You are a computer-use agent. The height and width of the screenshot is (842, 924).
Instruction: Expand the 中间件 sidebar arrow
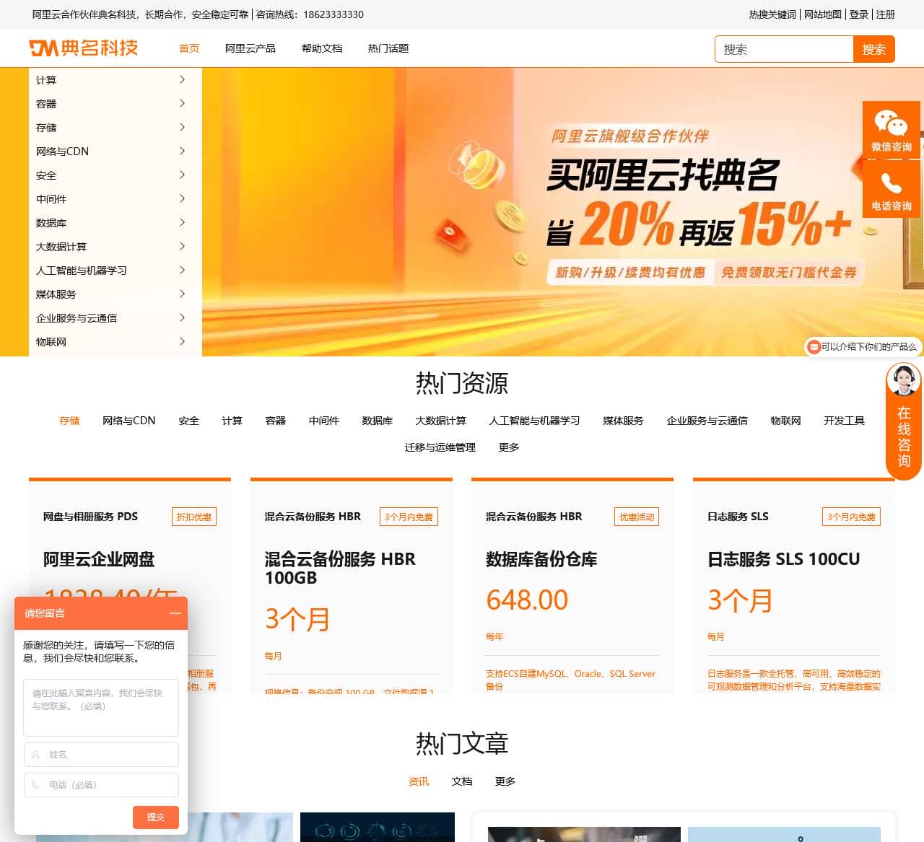182,198
